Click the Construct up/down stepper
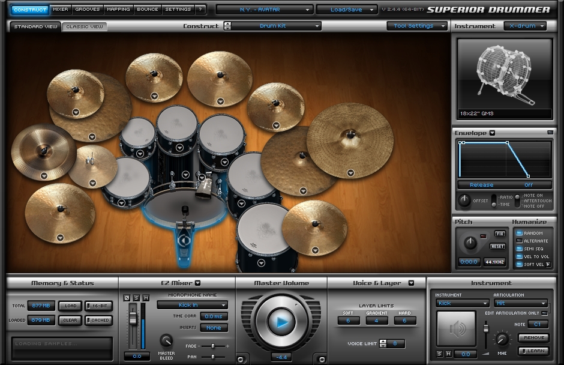The width and height of the screenshot is (564, 365). 227,26
